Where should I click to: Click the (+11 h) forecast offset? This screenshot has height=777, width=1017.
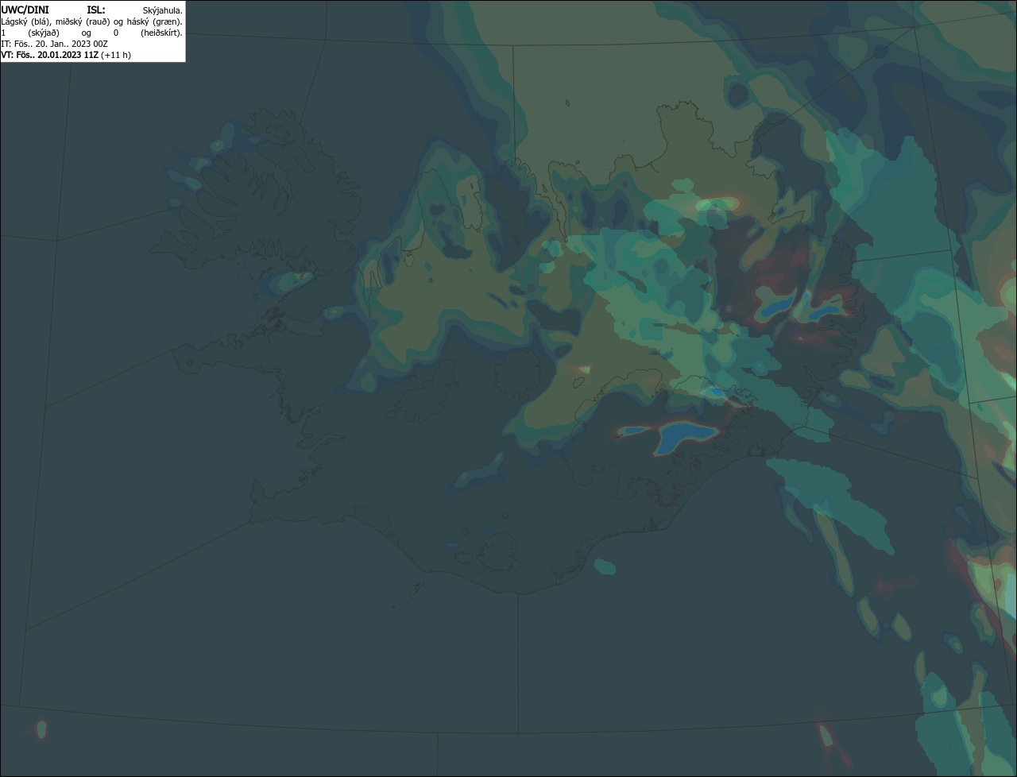[x=116, y=55]
